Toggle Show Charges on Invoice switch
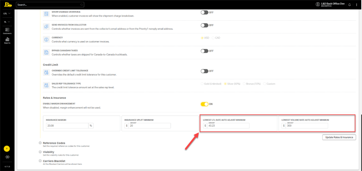362x171 pixels. pos(205,12)
